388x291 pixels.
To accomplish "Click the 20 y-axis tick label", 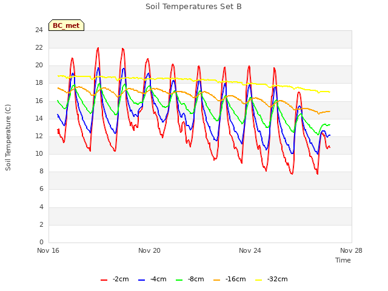I will tap(39, 65).
